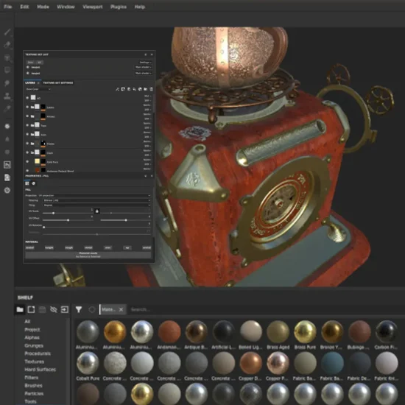The image size is (405, 405).
Task: Click the UV Scale lock icon
Action: click(97, 211)
